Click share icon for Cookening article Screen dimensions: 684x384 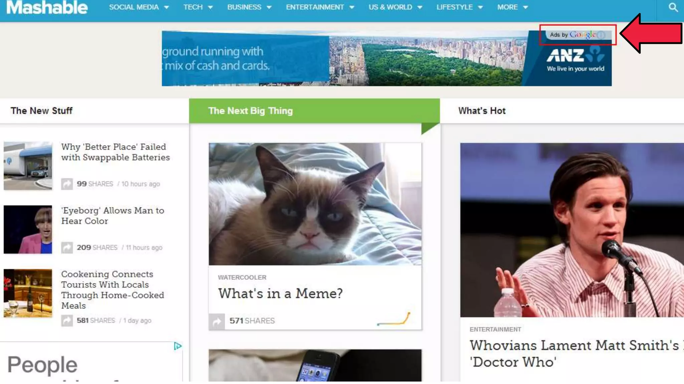[67, 321]
